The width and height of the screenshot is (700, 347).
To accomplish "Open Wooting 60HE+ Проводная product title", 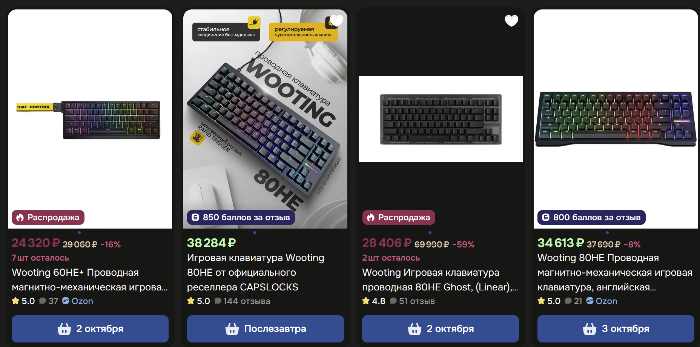I will coord(90,280).
